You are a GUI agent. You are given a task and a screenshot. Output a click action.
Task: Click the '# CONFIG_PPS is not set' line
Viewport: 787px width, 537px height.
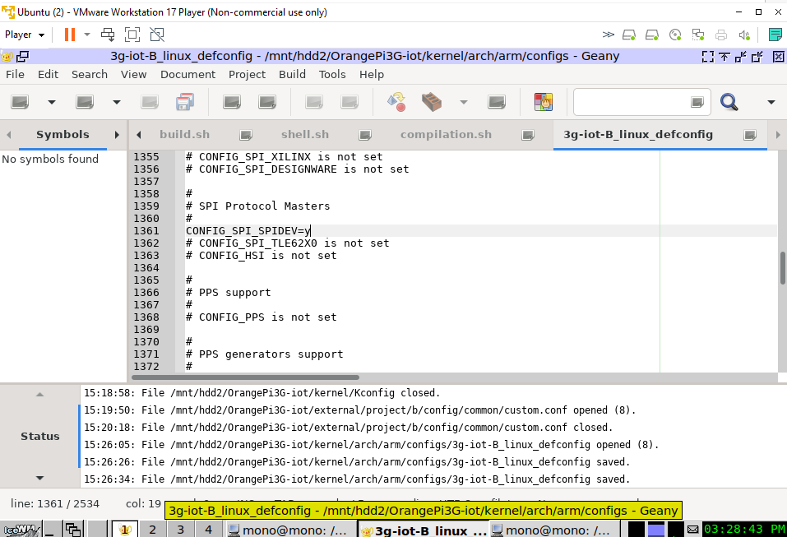pyautogui.click(x=261, y=317)
